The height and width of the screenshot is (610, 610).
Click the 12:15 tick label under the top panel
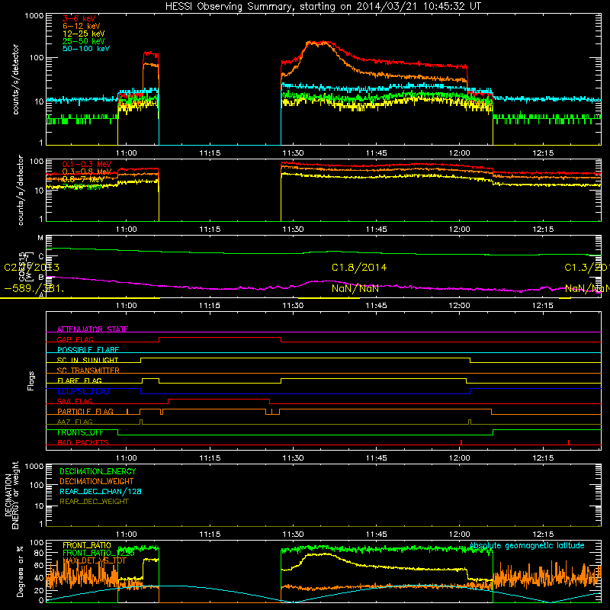click(543, 153)
